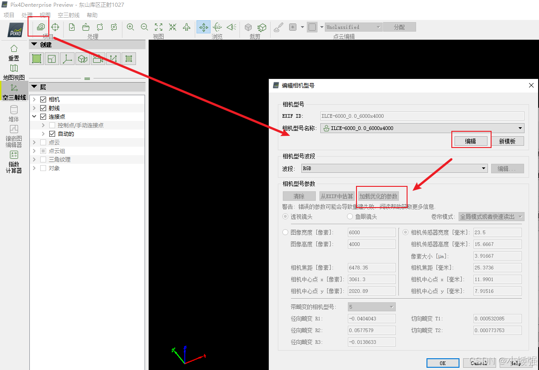Click the rematch and optimize icon
This screenshot has height=370, width=539.
coord(114,27)
